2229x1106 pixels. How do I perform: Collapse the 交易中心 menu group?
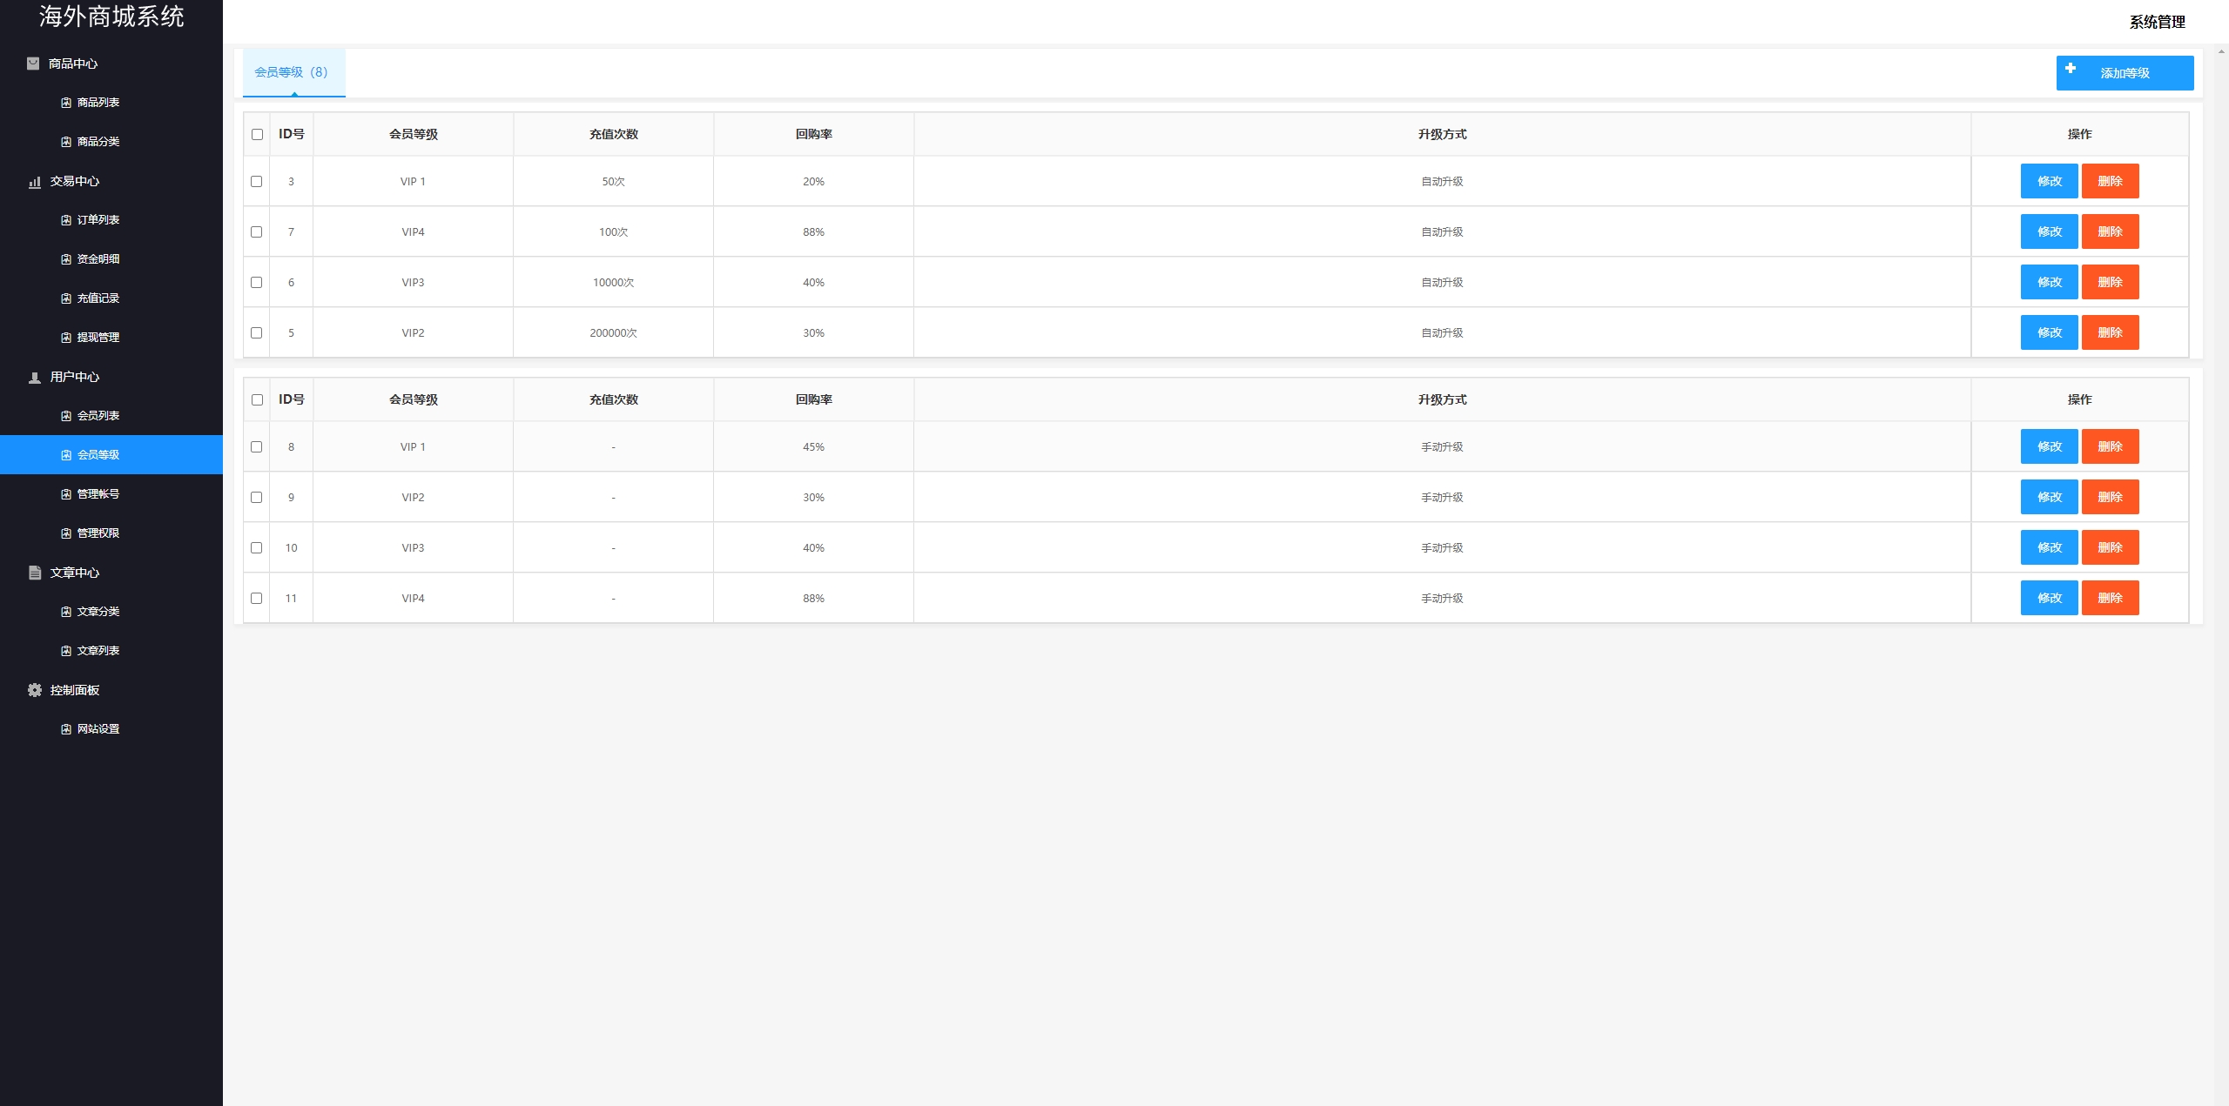tap(75, 182)
